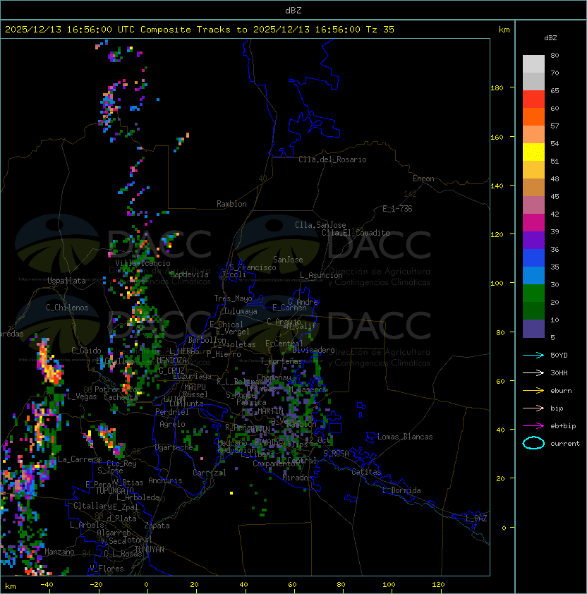Click the 'TUPUNGATO' map label
Screen dimensions: 587x594
[x=114, y=490]
